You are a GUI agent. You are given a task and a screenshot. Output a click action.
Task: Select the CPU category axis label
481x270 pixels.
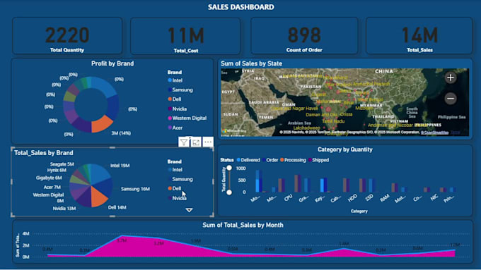click(288, 198)
